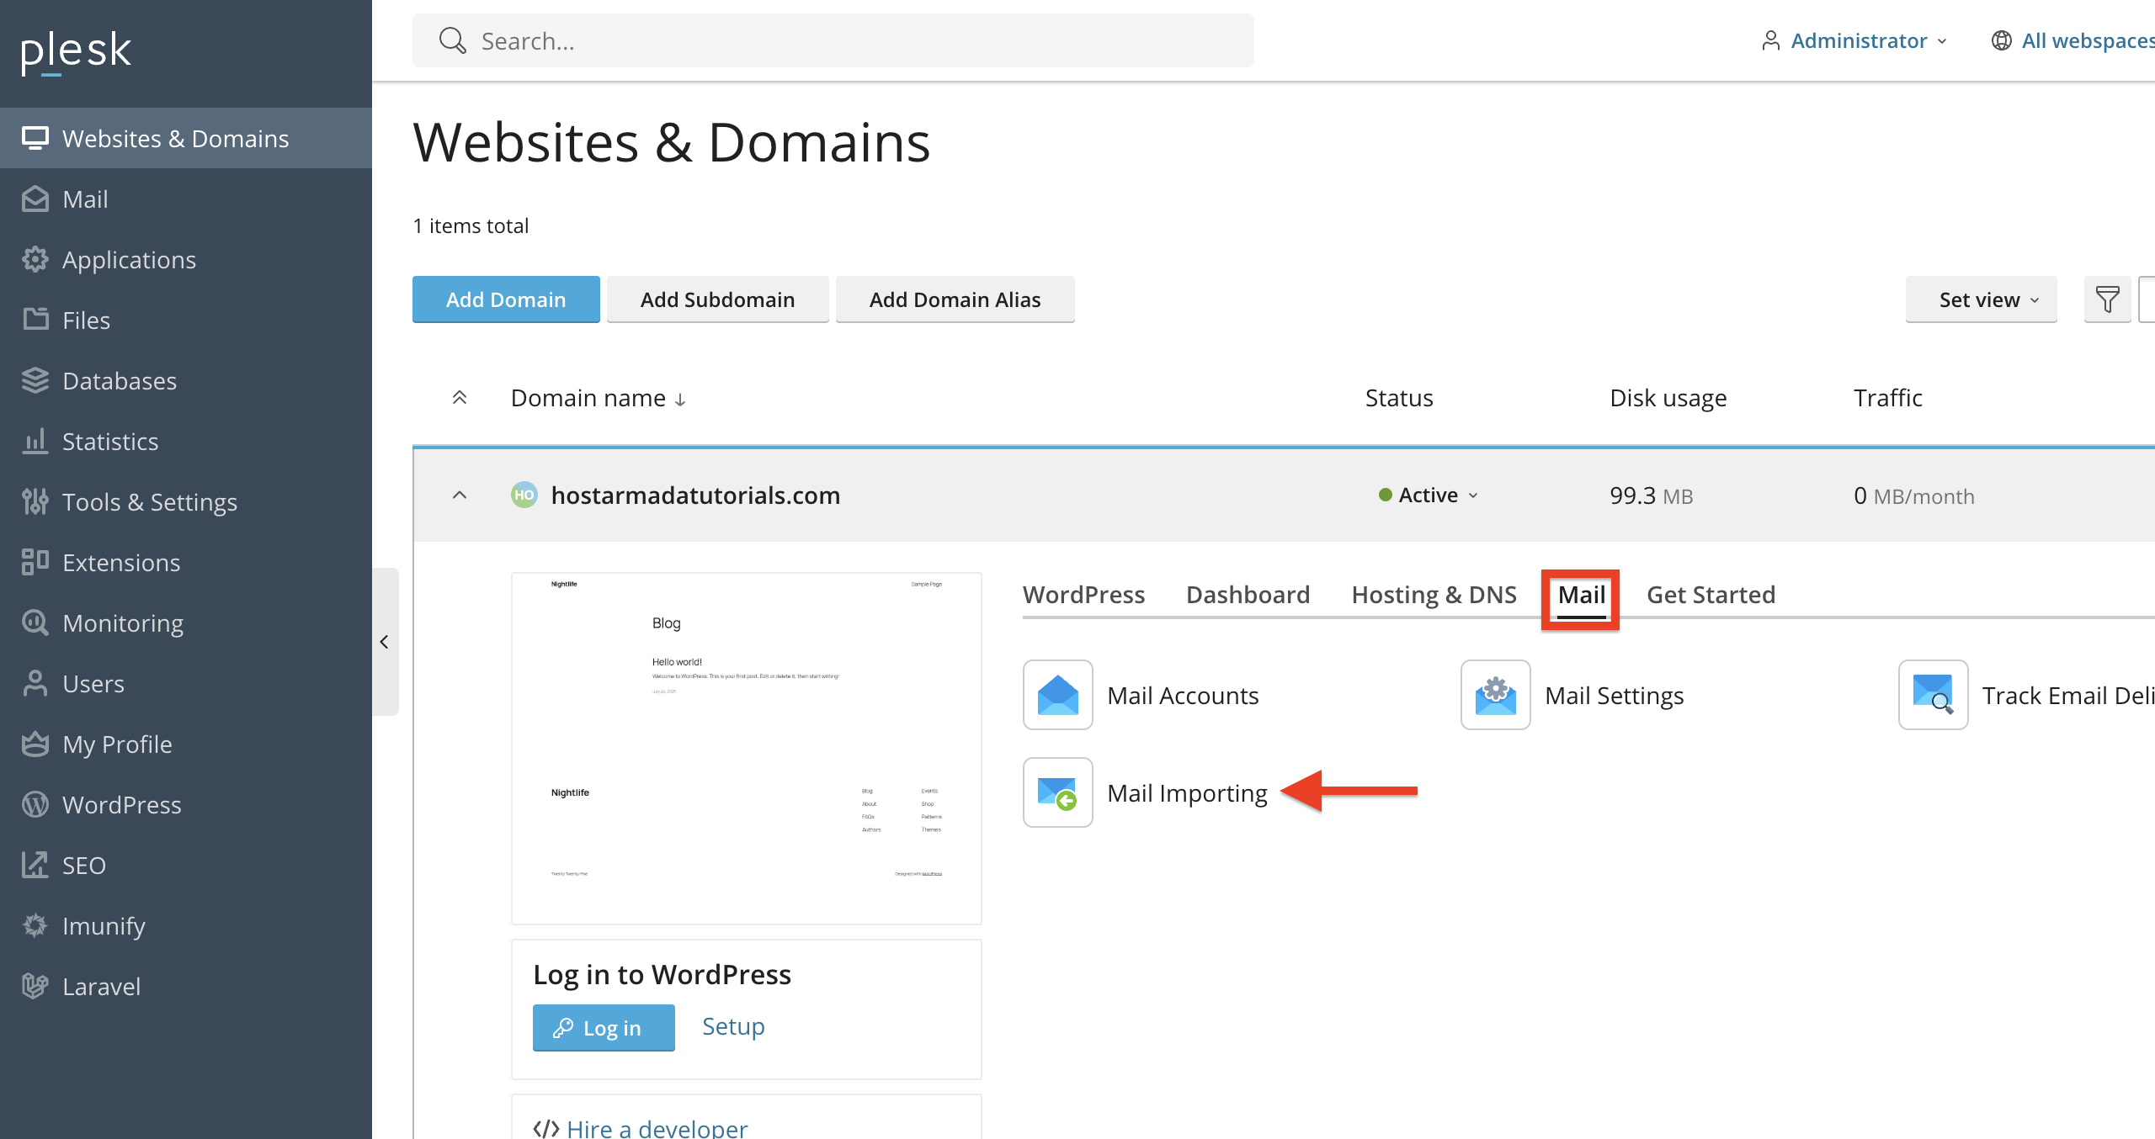Select the Mail tab
Image resolution: width=2155 pixels, height=1139 pixels.
(1582, 595)
